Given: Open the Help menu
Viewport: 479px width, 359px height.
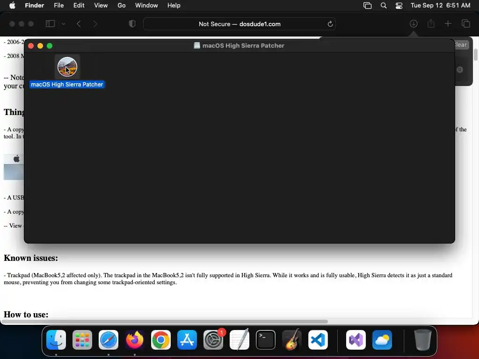Looking at the screenshot, I should pos(174,6).
